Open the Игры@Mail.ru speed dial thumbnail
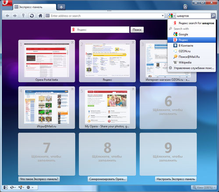 click(46, 108)
